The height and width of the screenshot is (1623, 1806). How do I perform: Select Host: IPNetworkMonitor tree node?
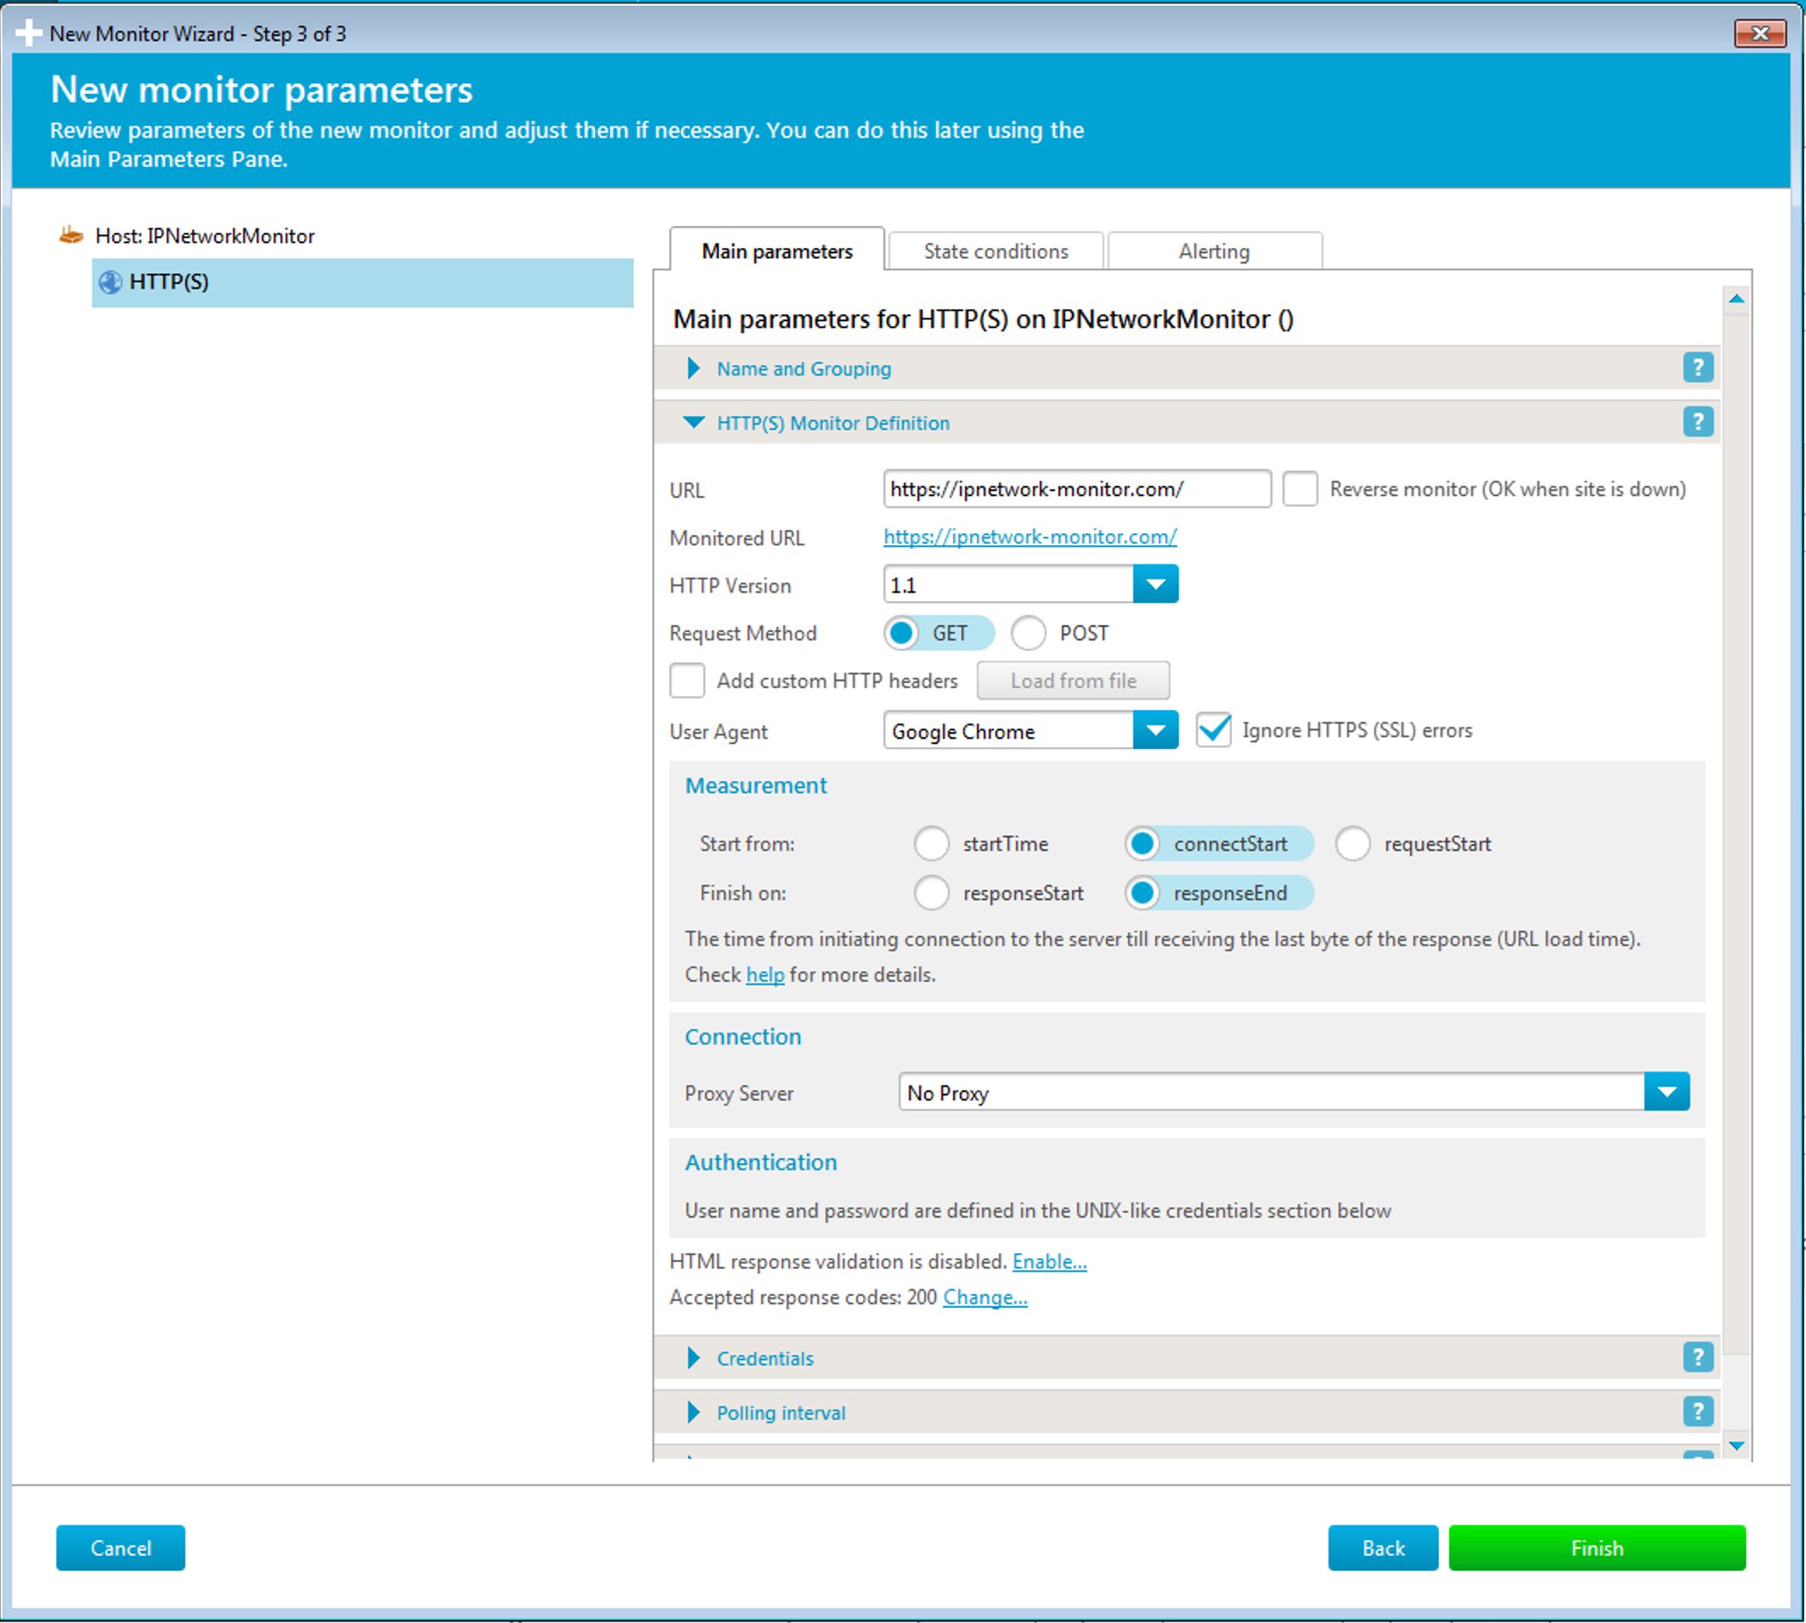coord(204,235)
